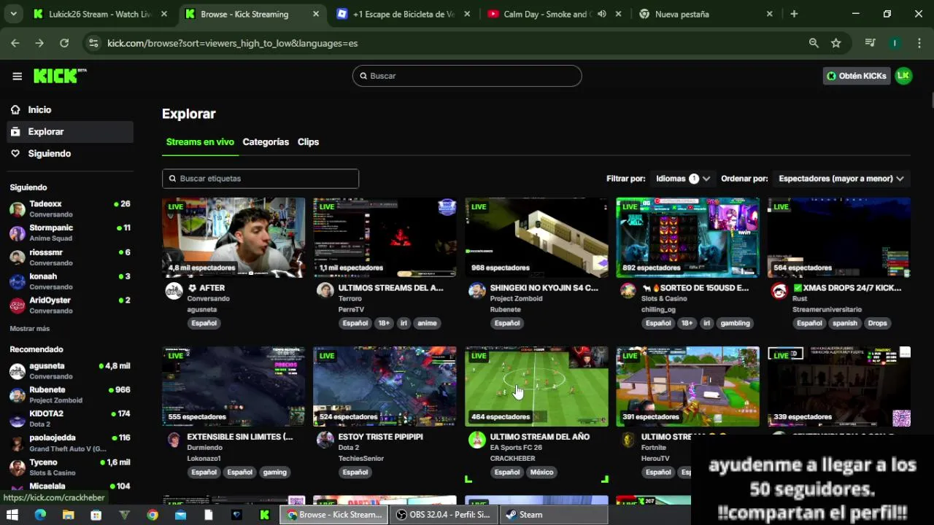Open paolaojedda recommended channel
Screen dimensions: 934x525
[70, 443]
